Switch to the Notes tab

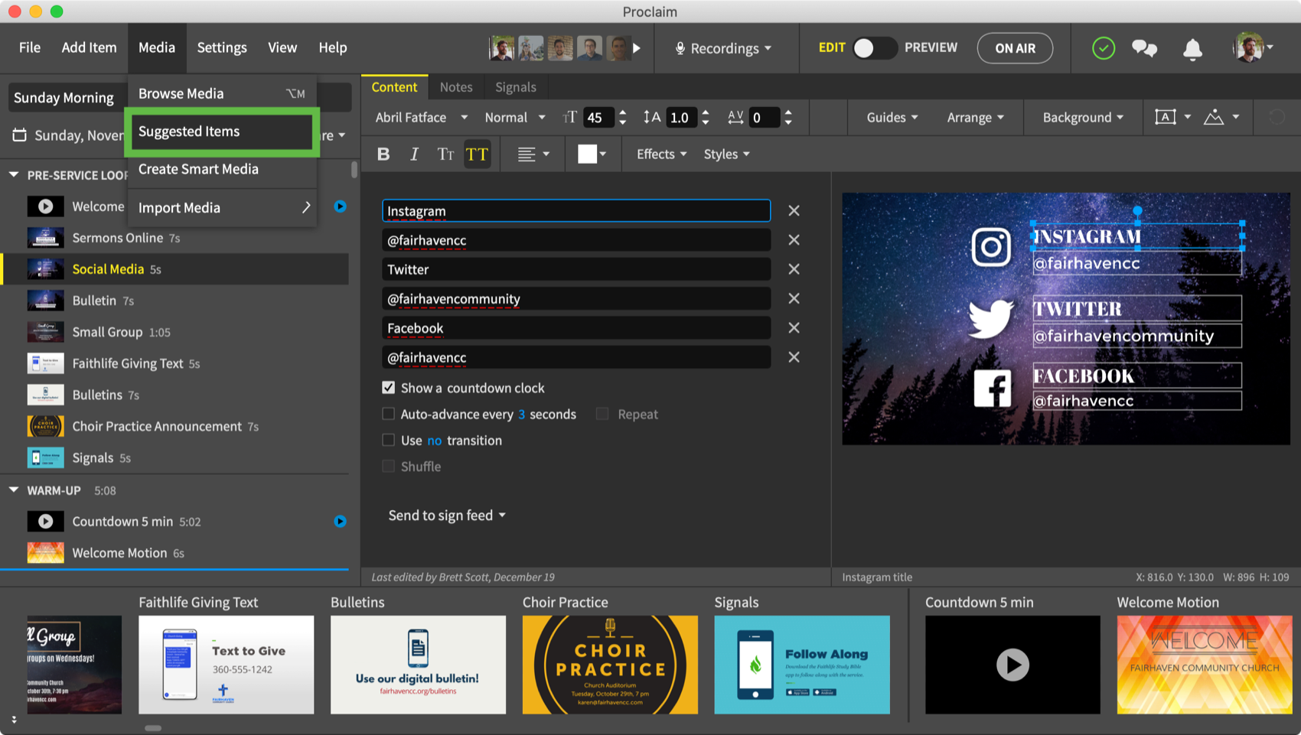pyautogui.click(x=456, y=87)
